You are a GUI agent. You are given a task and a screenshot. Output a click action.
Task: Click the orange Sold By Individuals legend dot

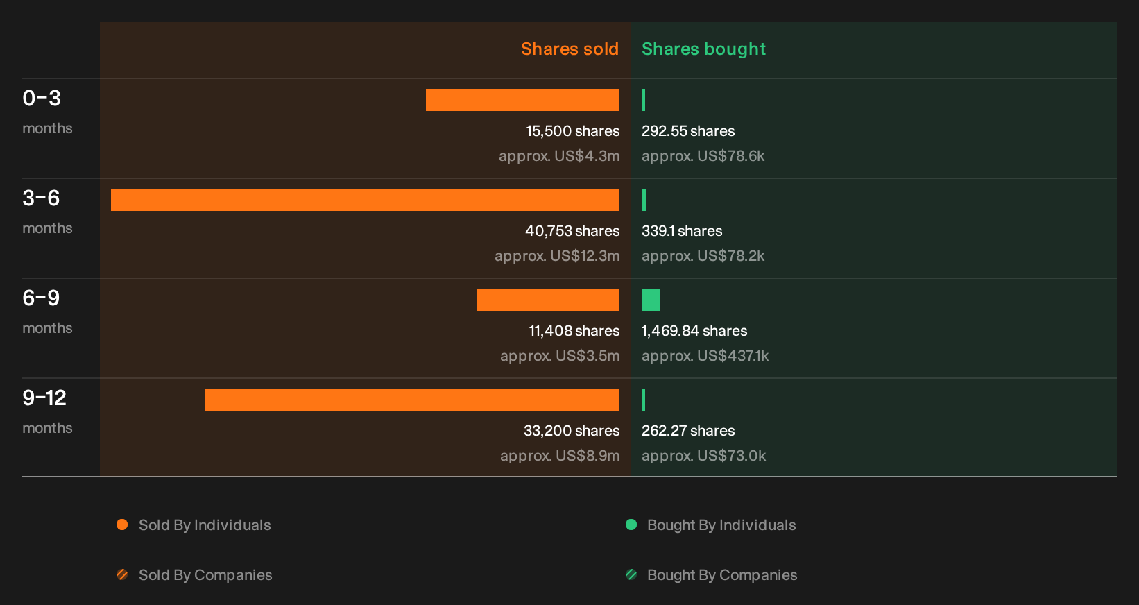tap(122, 525)
